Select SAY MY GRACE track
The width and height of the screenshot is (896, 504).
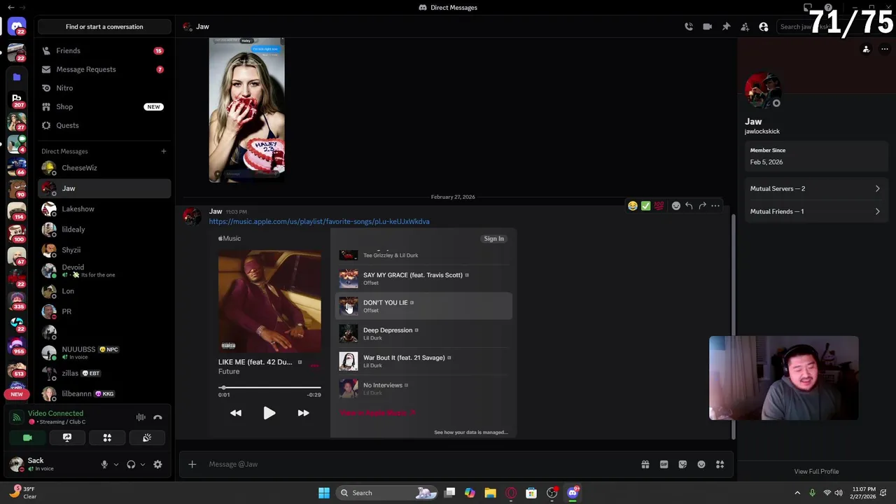point(425,279)
